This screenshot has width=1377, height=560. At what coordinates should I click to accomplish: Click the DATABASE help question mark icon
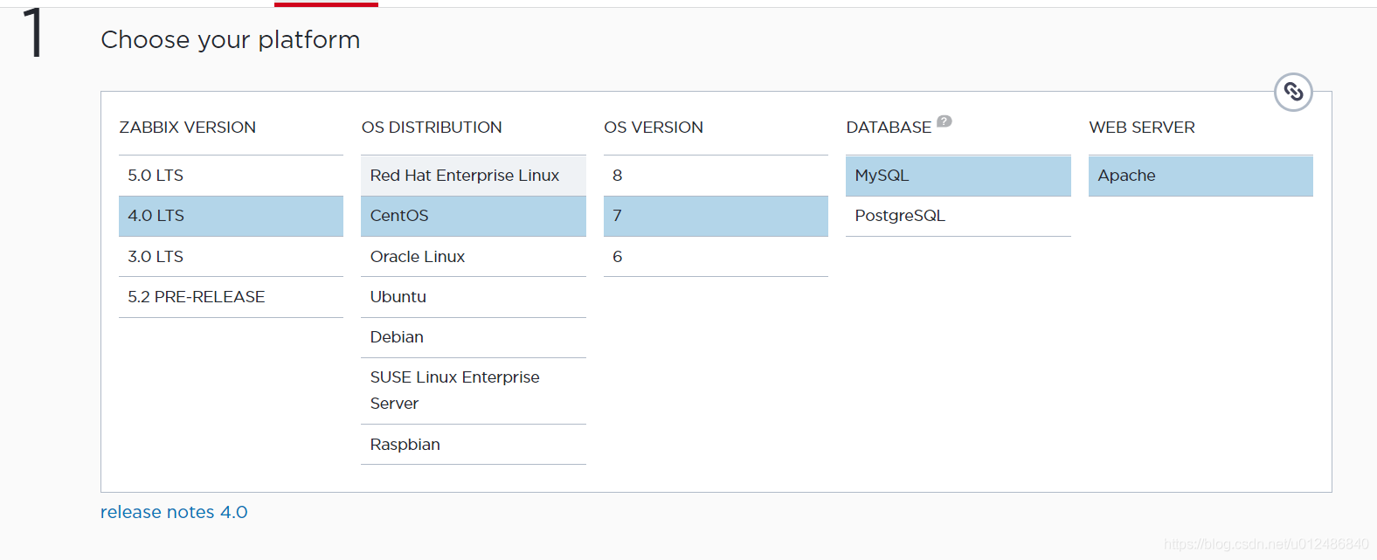click(945, 121)
